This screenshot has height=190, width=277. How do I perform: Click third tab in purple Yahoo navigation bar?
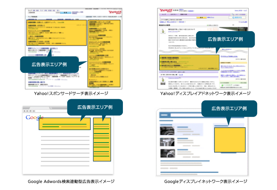coord(184,14)
